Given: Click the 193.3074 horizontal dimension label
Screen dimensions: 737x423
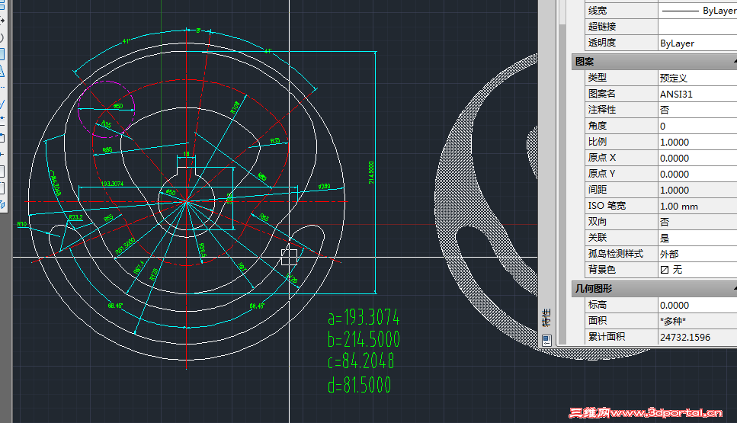Looking at the screenshot, I should pyautogui.click(x=112, y=184).
